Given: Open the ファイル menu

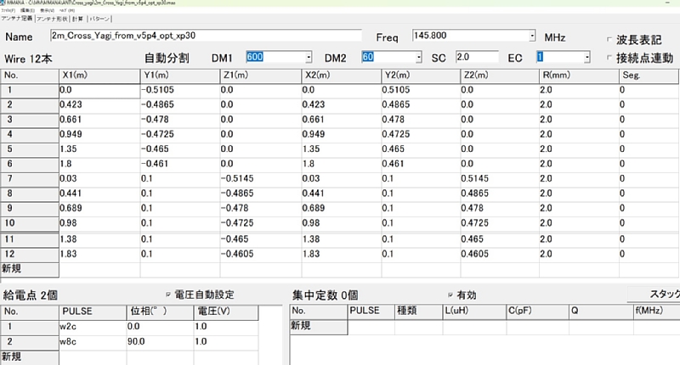Looking at the screenshot, I should 8,11.
